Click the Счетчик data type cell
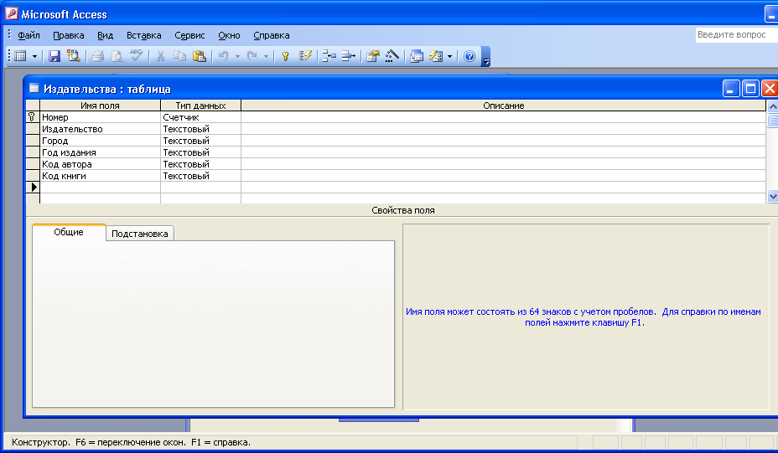778x453 pixels. point(200,117)
